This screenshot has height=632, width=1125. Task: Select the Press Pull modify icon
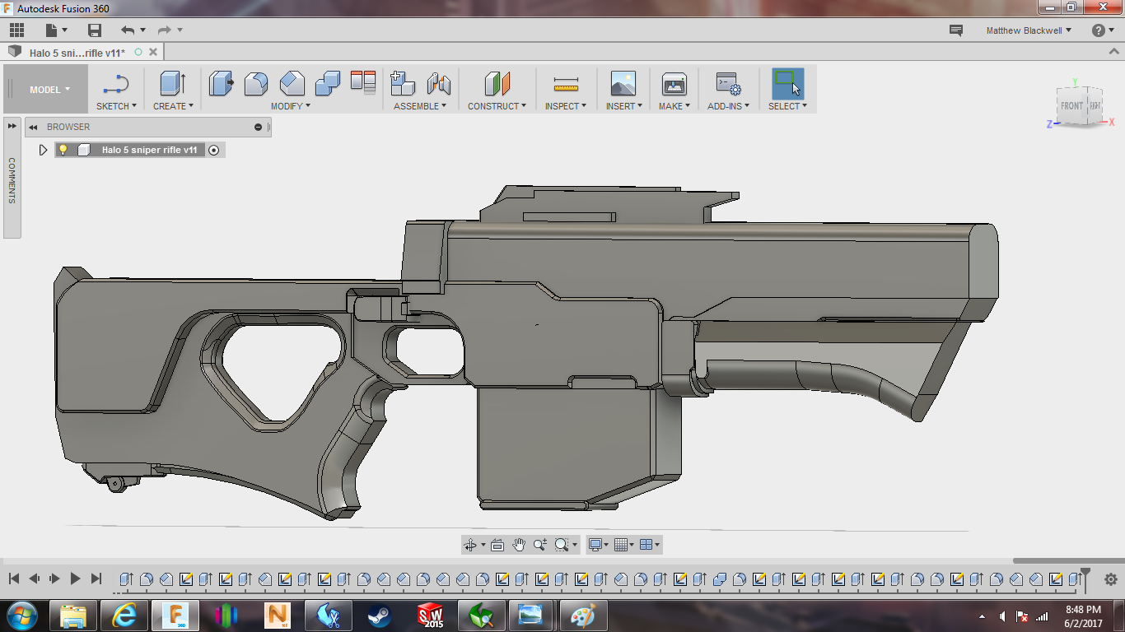222,84
